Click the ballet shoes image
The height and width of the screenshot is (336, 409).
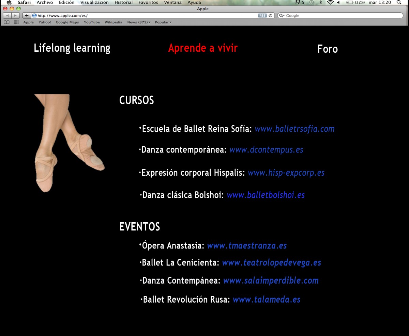click(70, 143)
